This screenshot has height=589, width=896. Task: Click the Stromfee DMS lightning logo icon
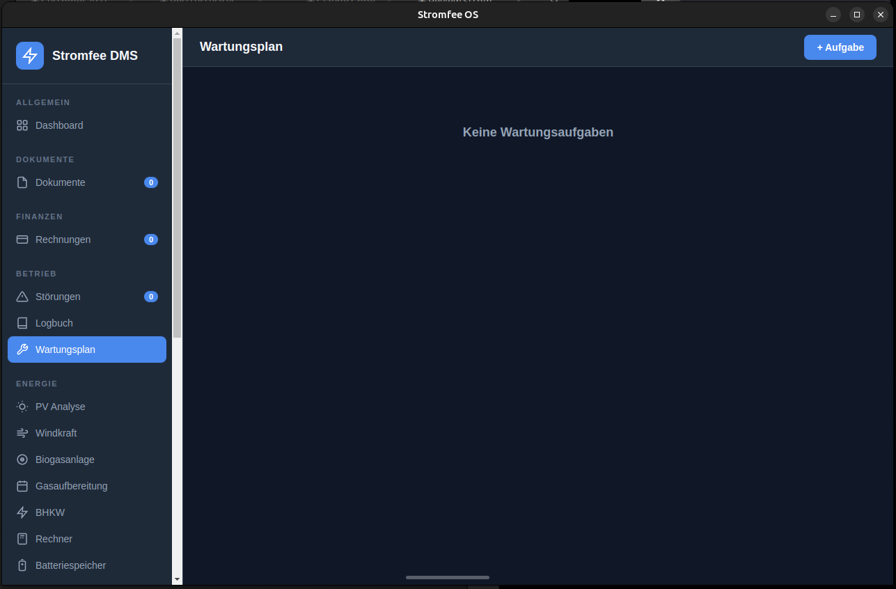coord(30,56)
